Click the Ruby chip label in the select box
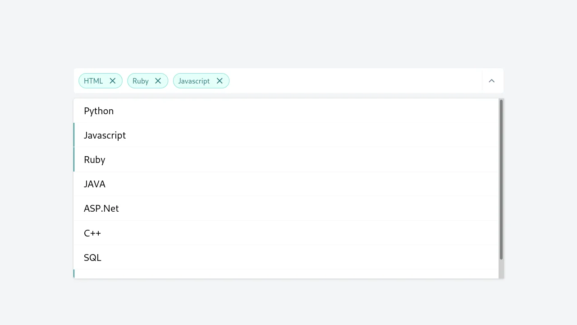The image size is (577, 325). 140,81
